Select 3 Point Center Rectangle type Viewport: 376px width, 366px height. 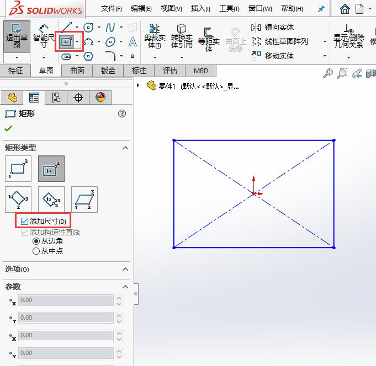[51, 200]
